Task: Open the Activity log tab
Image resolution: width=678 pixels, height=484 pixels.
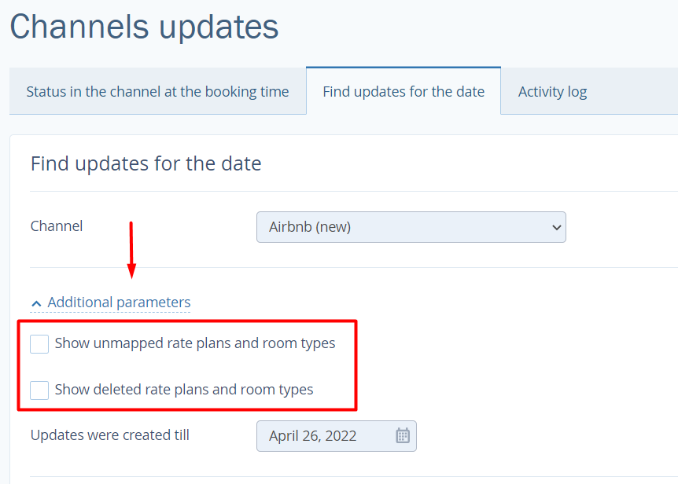Action: pos(553,91)
